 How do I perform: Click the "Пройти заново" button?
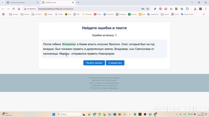click(x=94, y=63)
